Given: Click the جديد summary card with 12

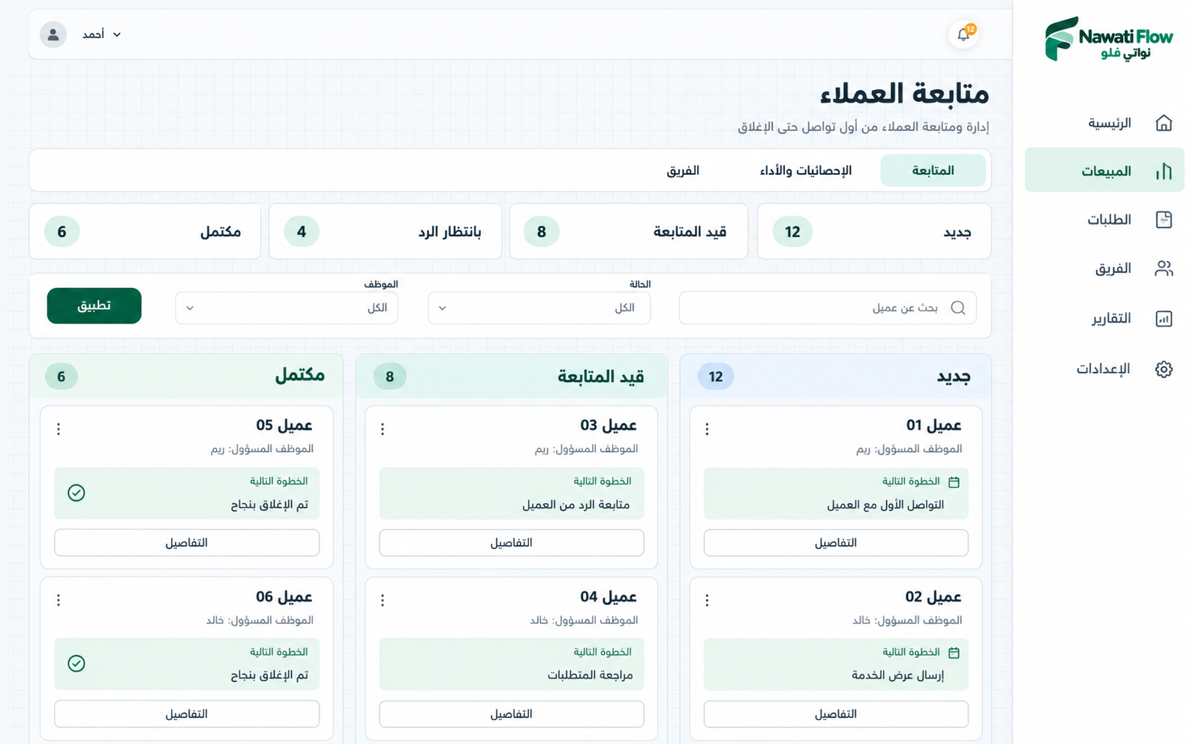Looking at the screenshot, I should point(874,232).
